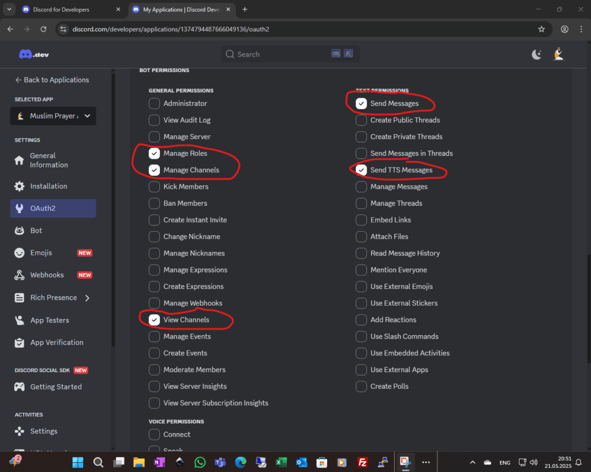View site information icon in address bar
Screen dimensions: 591x472
63,29
